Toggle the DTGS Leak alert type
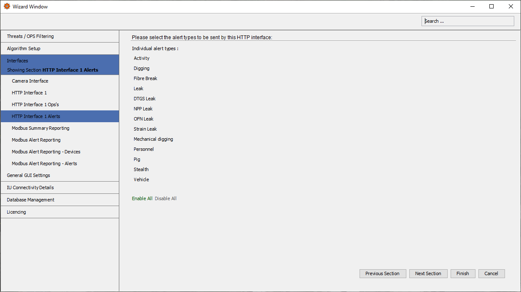The image size is (521, 292). point(144,99)
